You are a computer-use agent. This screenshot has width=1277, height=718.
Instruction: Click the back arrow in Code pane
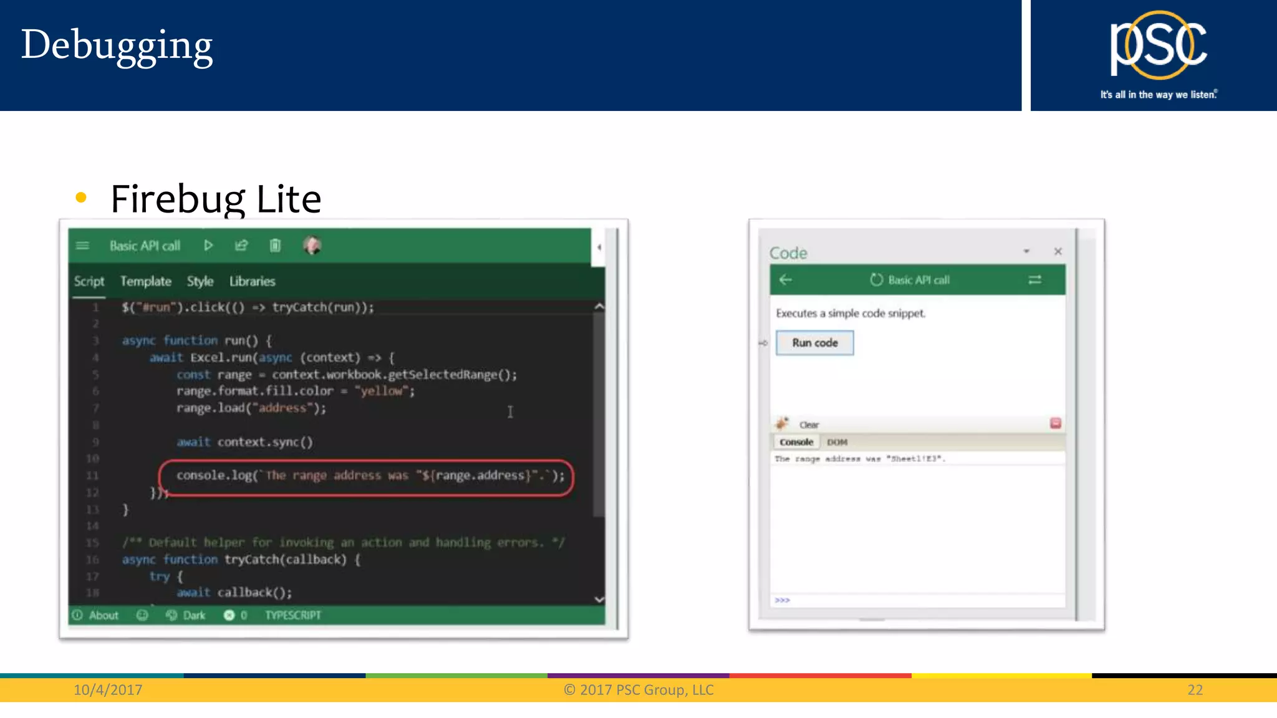(786, 280)
